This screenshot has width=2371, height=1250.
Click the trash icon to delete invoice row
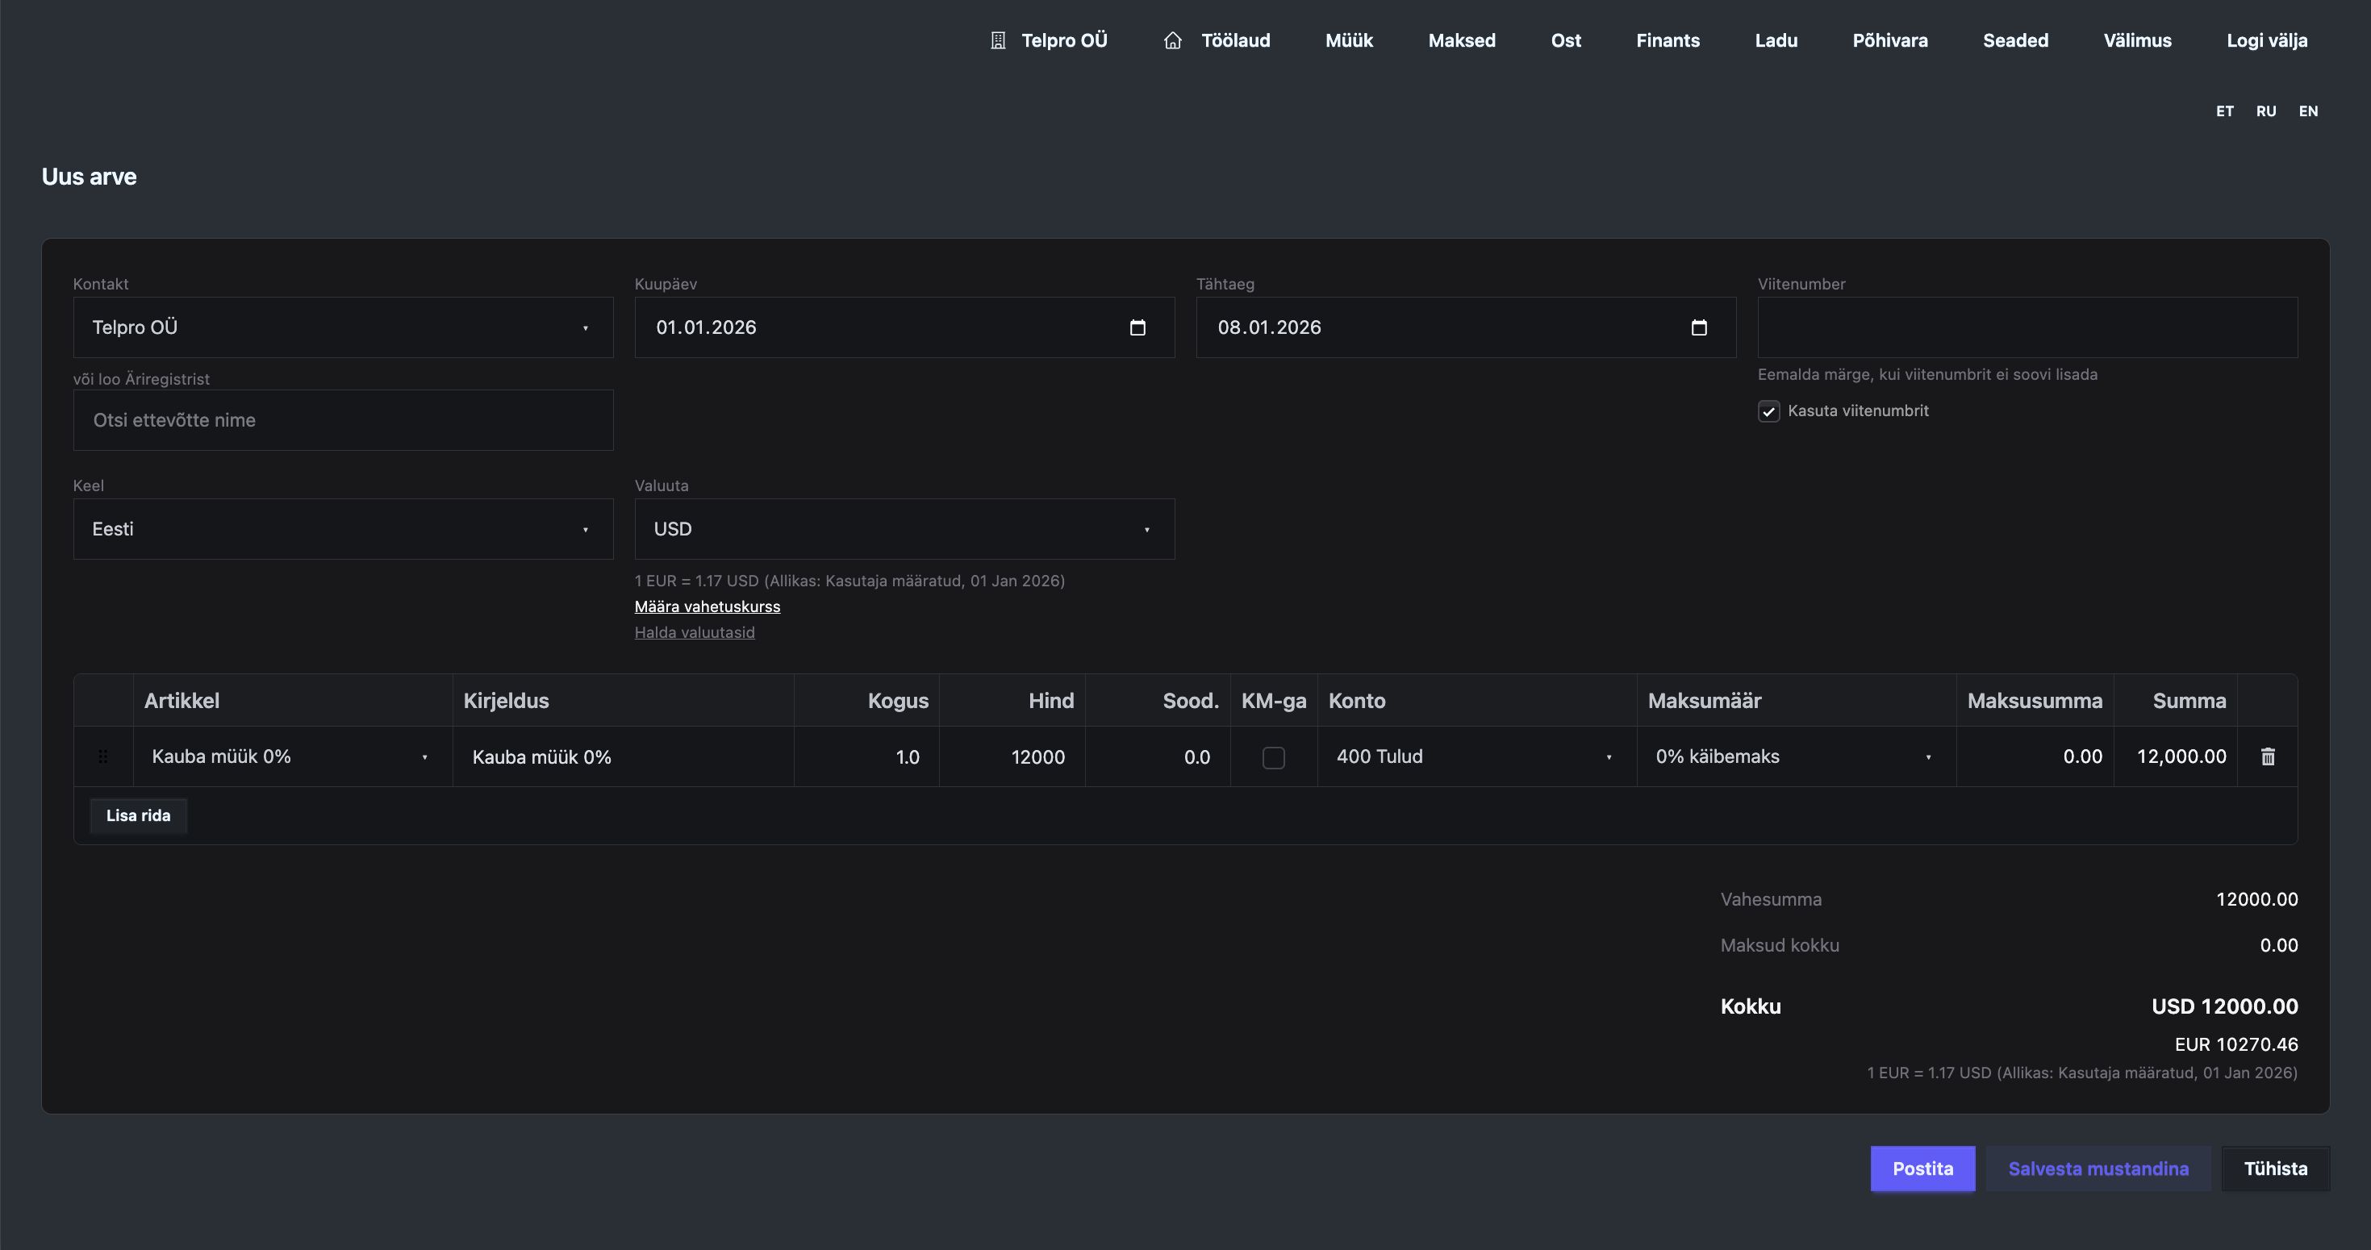coord(2267,756)
